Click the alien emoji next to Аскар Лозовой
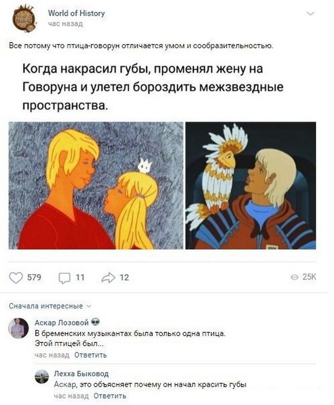 coord(95,322)
